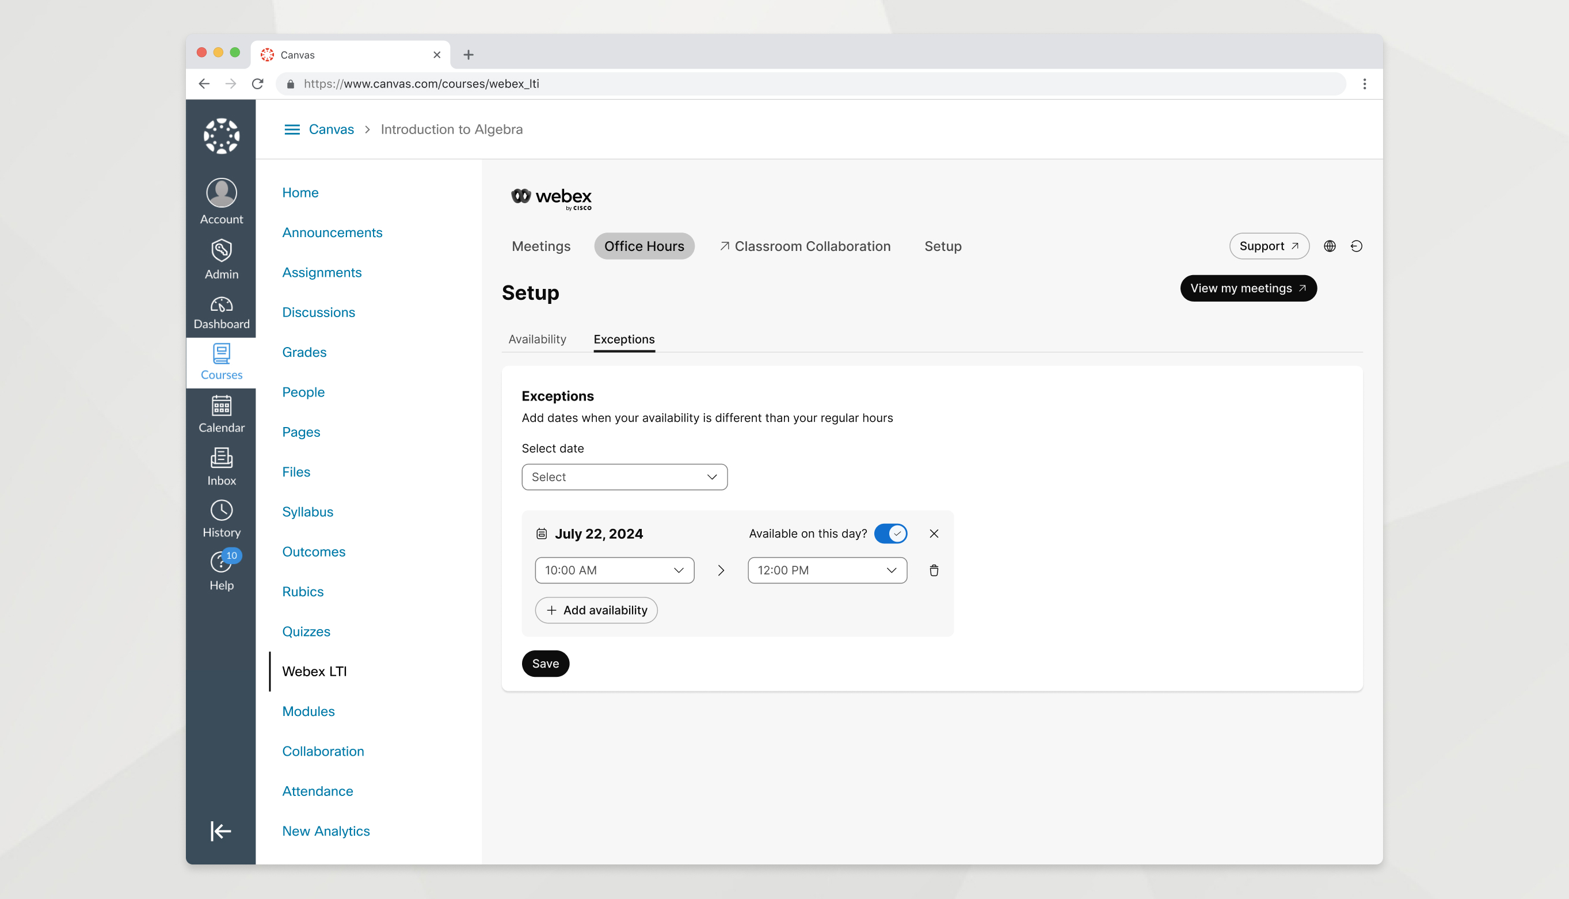This screenshot has width=1569, height=899.
Task: Click the Save button
Action: coord(545,663)
